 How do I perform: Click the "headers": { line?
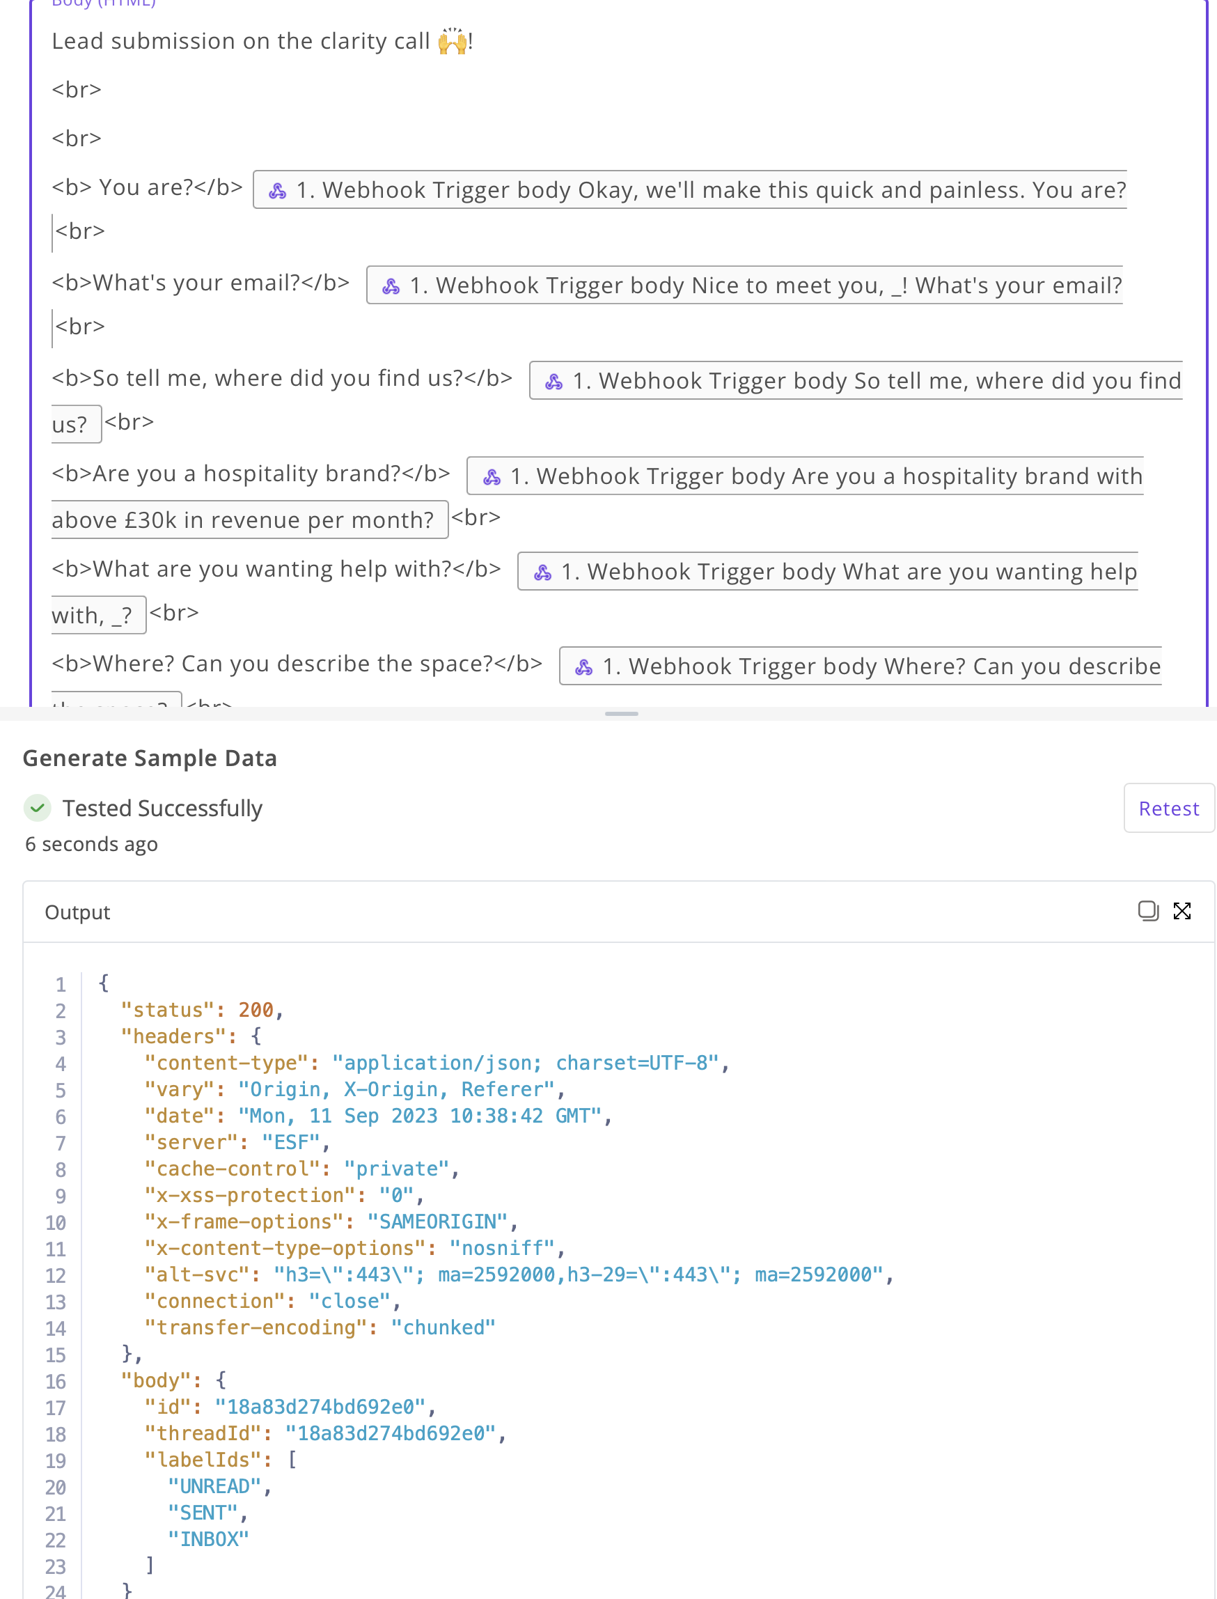click(x=191, y=1037)
